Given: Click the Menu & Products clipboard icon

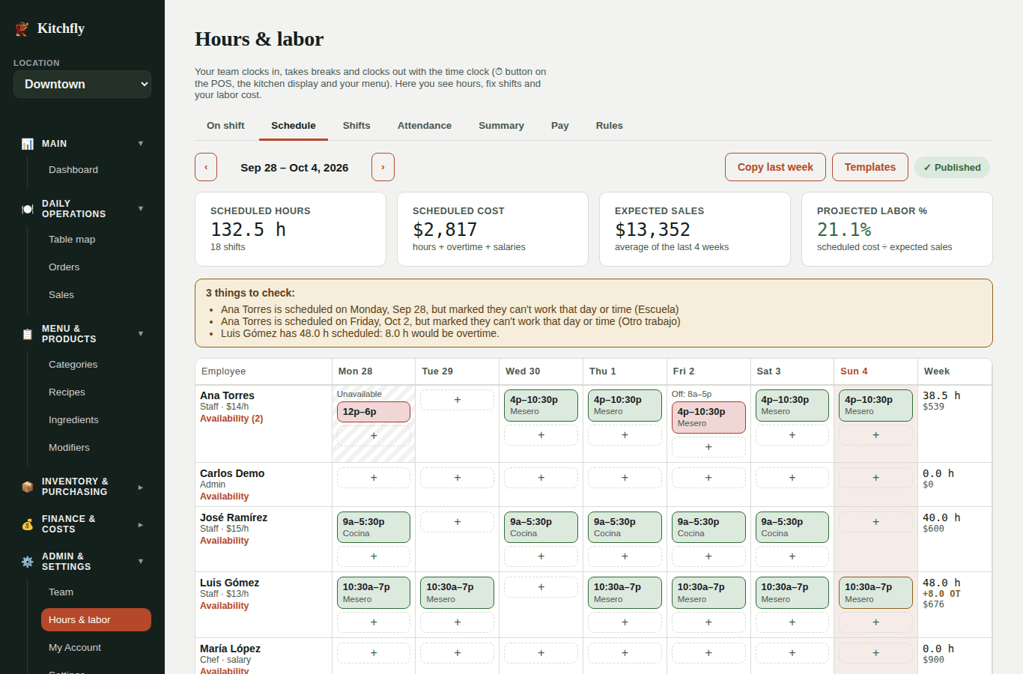Looking at the screenshot, I should (x=28, y=334).
